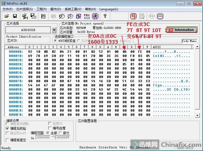Enable the 编号自增 checkbox
The image size is (203, 151).
[x=50, y=128]
